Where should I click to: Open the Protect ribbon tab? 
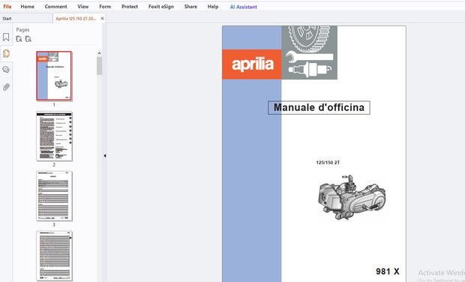pos(130,7)
